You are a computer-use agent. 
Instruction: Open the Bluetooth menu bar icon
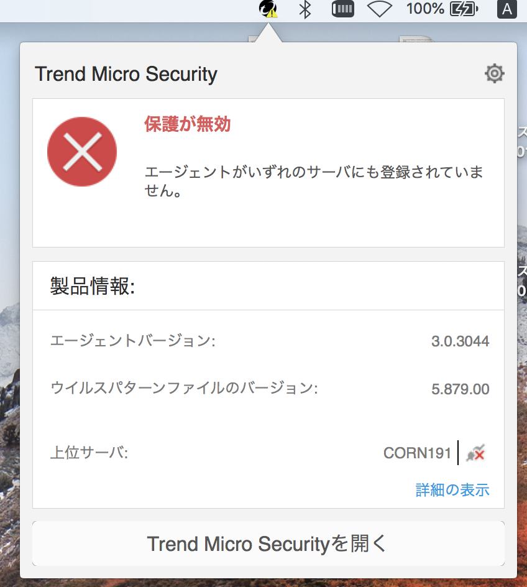(305, 9)
